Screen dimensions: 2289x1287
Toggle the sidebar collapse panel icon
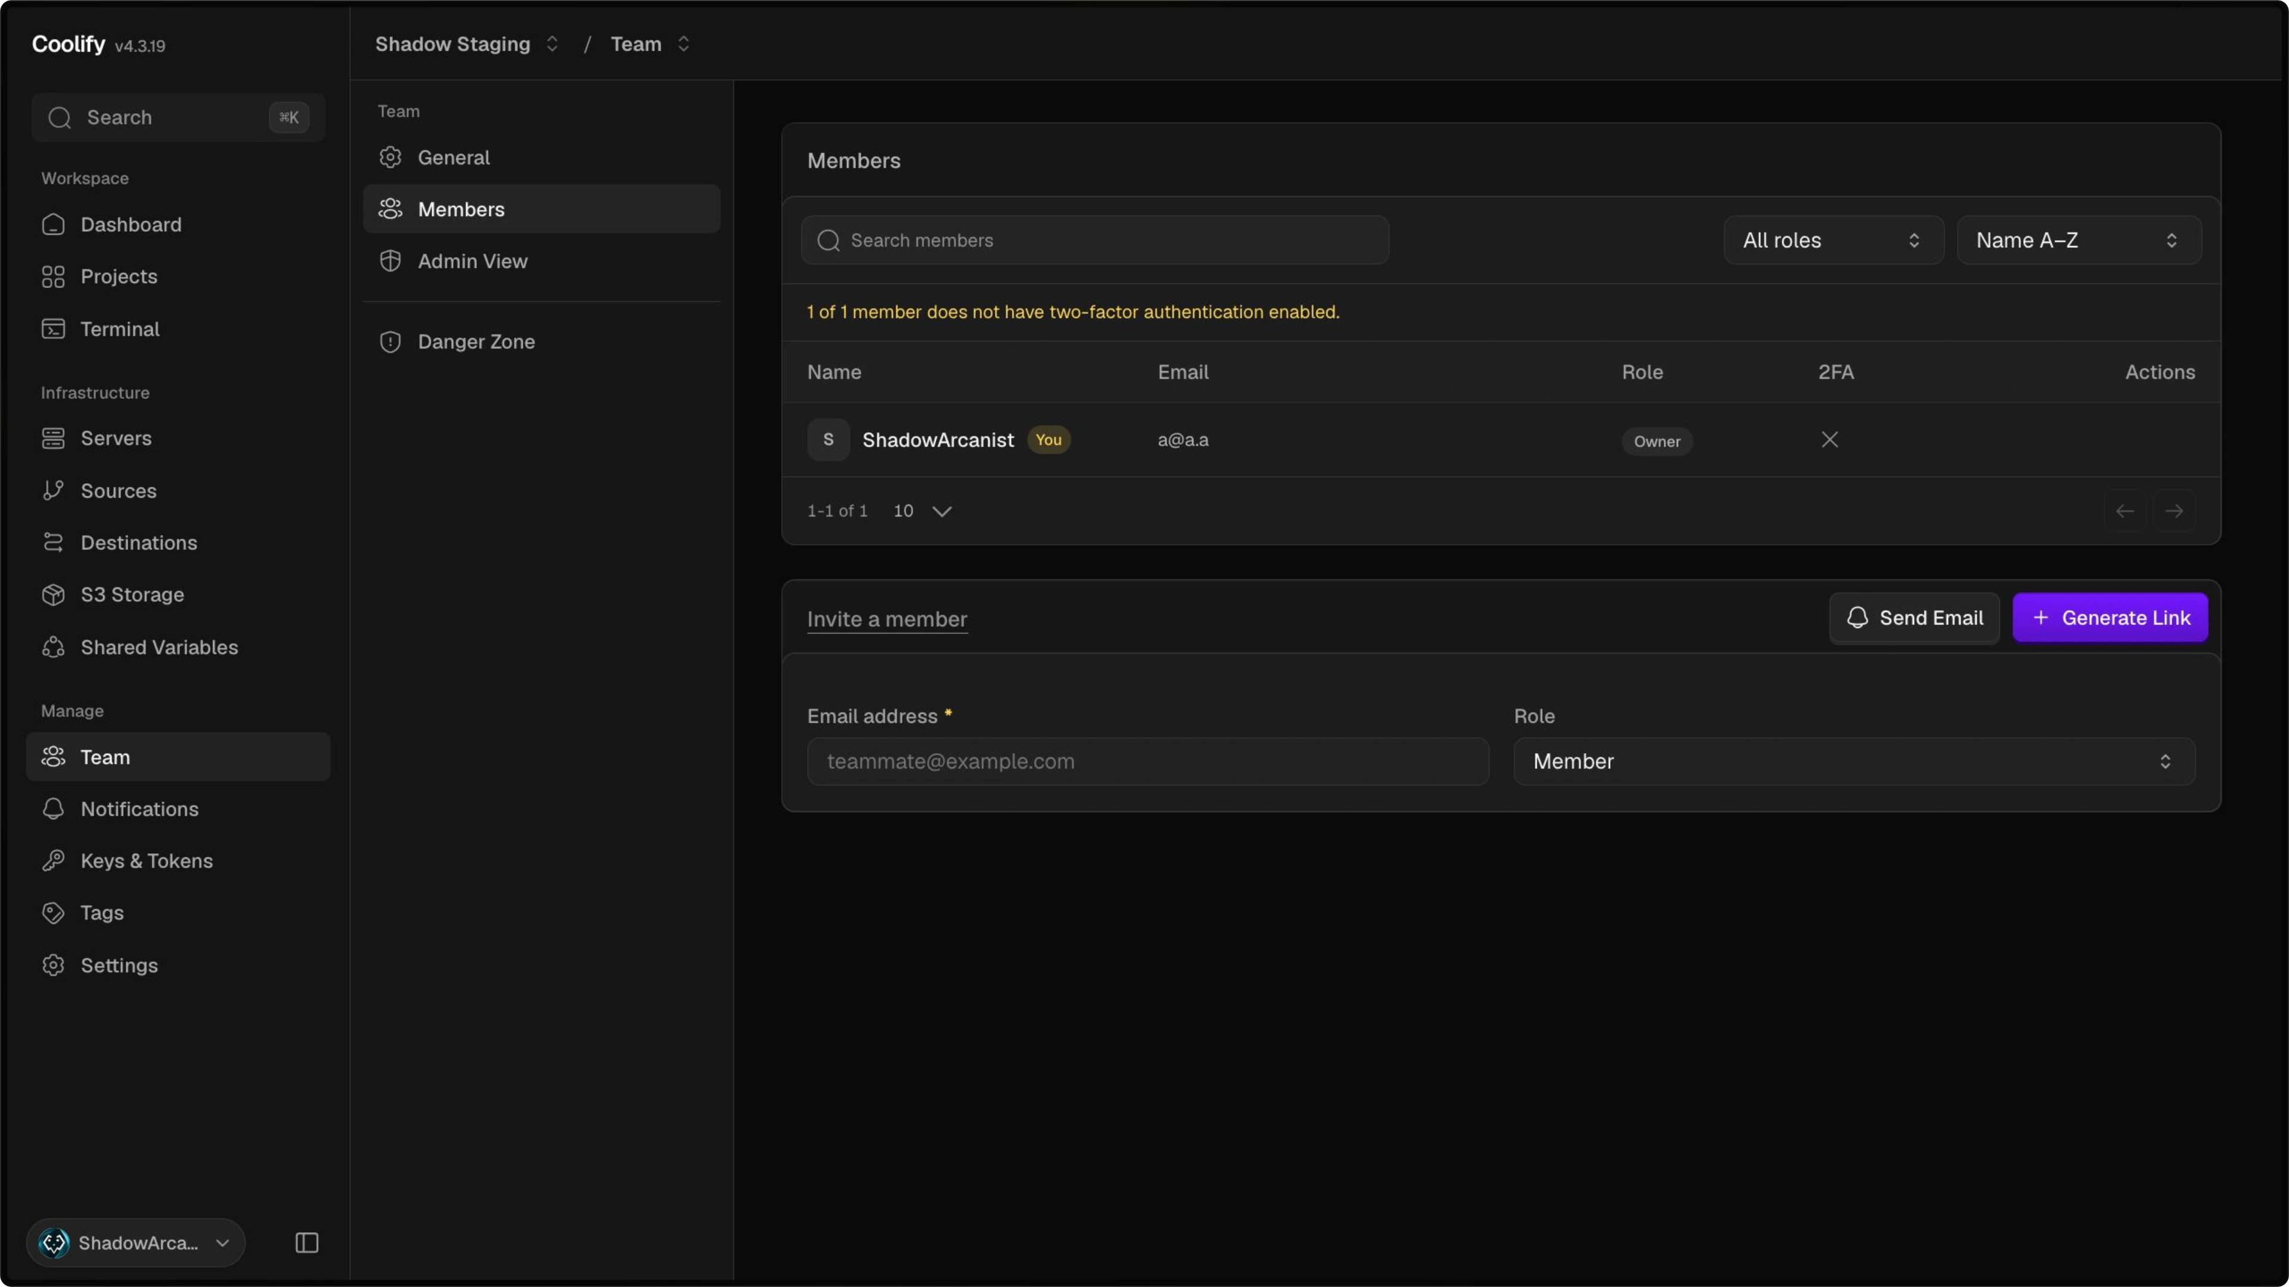pyautogui.click(x=306, y=1242)
